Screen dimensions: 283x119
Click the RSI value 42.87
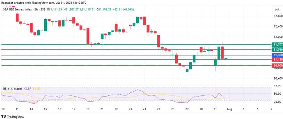(x=27, y=89)
